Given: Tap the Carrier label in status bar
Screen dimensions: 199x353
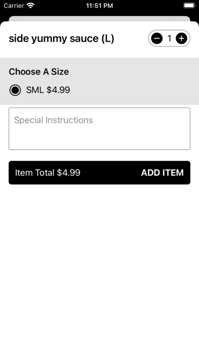Looking at the screenshot, I should pos(14,6).
